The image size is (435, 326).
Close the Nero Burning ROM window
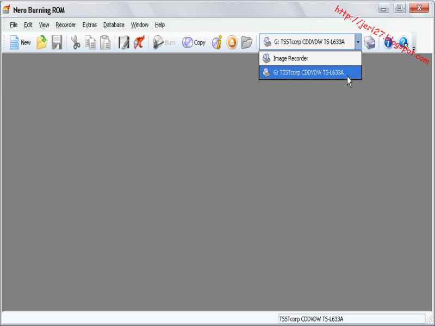point(419,8)
